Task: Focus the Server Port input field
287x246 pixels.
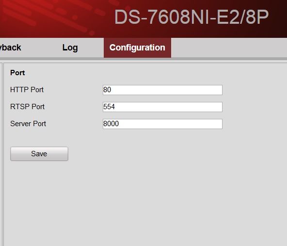Action: tap(162, 124)
